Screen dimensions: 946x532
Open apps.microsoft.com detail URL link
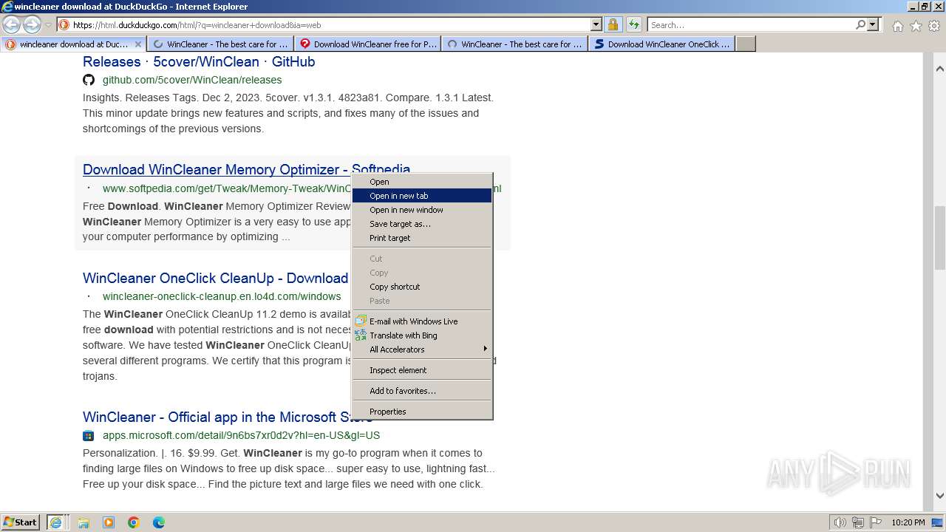(x=241, y=435)
